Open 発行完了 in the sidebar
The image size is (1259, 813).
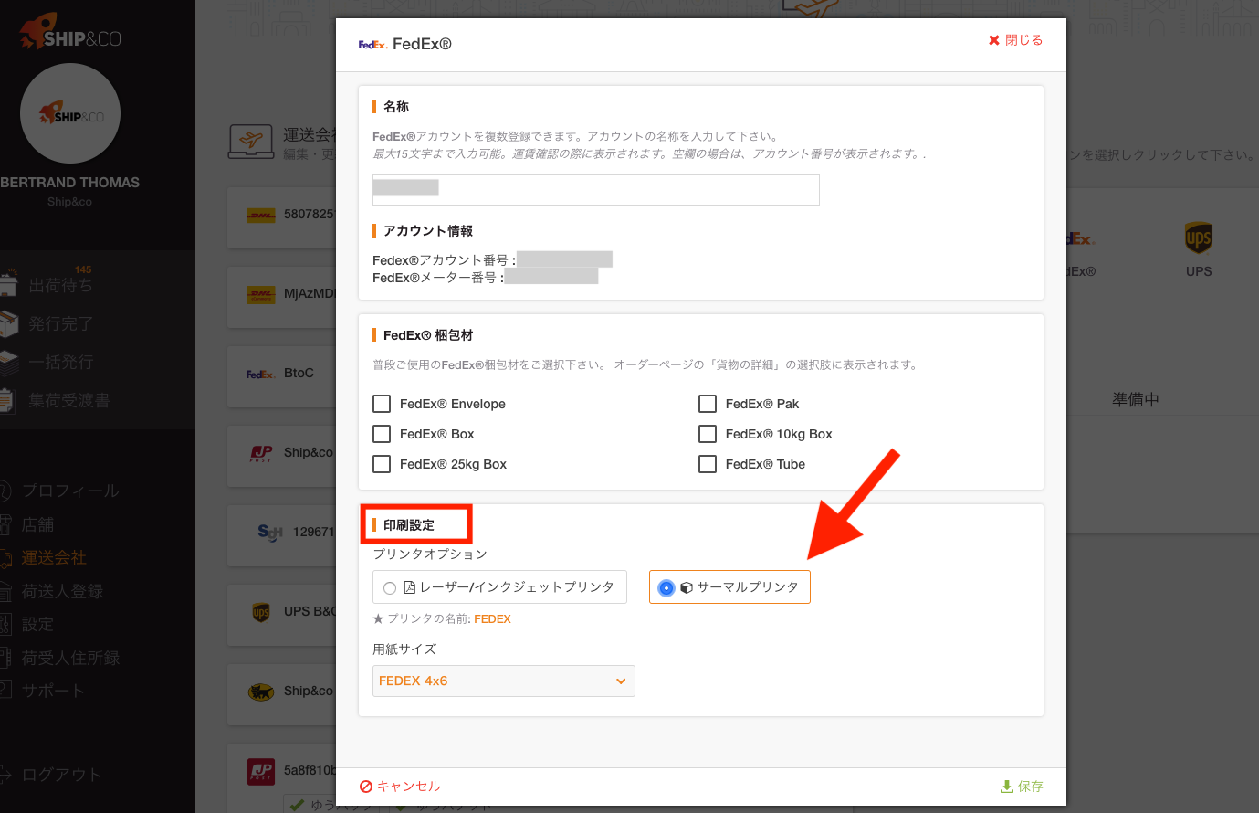(60, 324)
